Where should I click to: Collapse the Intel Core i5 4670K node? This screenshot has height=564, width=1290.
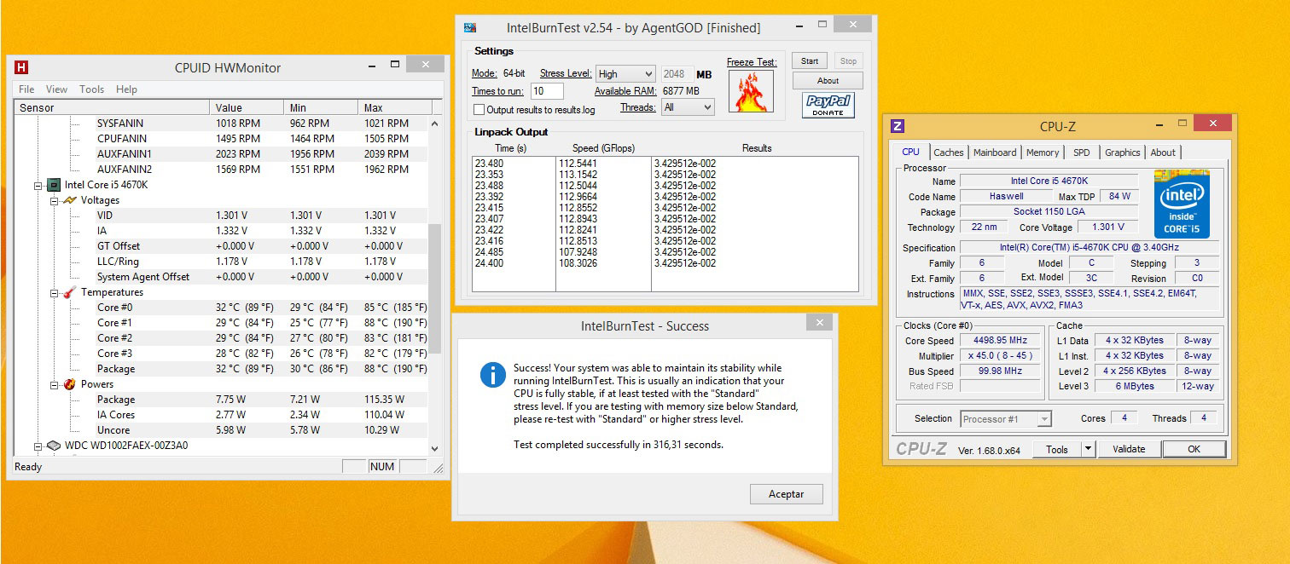(38, 185)
